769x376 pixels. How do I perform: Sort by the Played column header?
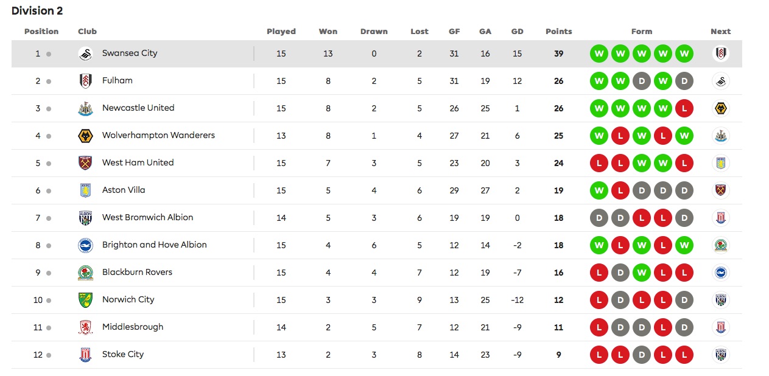tap(281, 32)
